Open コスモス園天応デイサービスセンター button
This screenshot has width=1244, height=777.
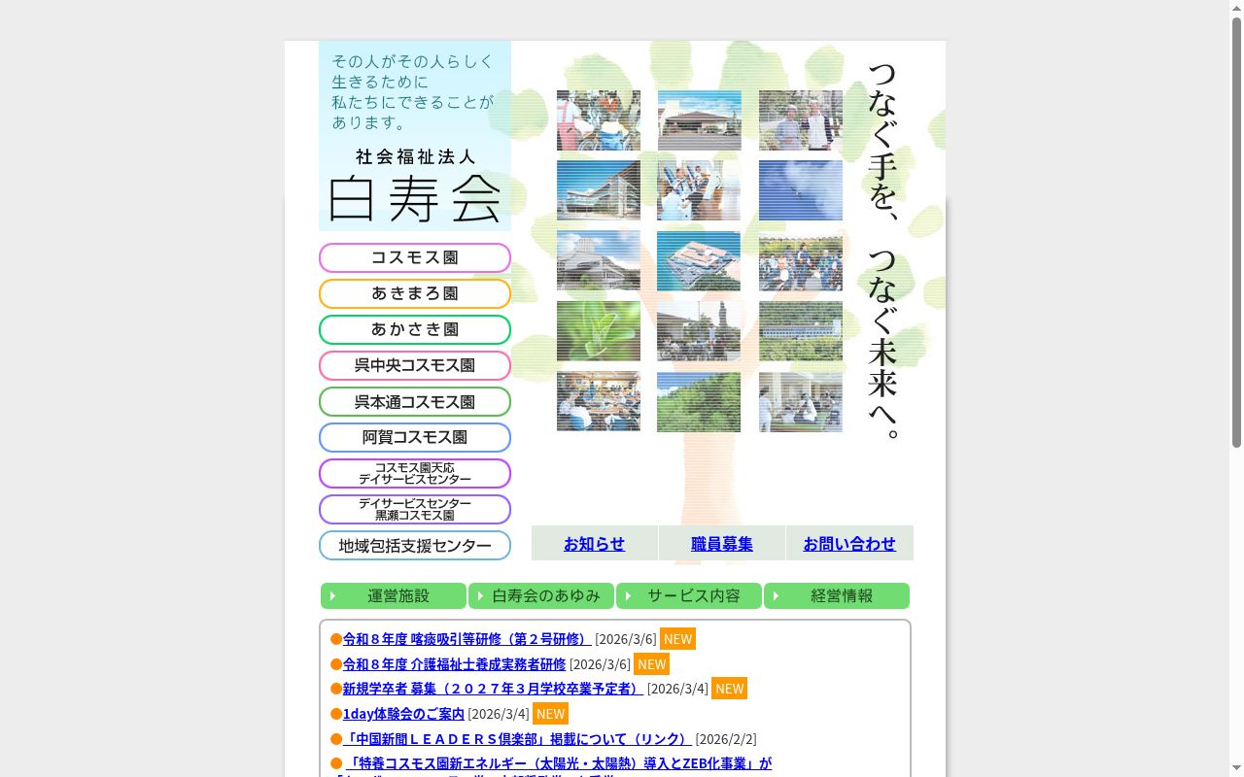415,473
